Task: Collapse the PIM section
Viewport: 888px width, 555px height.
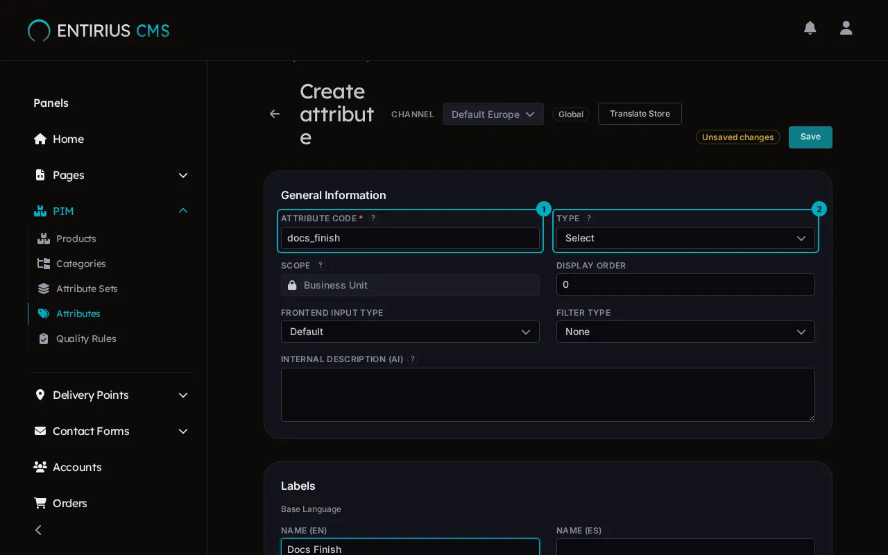Action: (x=111, y=211)
